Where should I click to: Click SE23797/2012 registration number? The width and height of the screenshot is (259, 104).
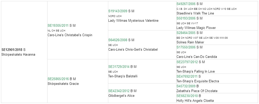[187, 62]
